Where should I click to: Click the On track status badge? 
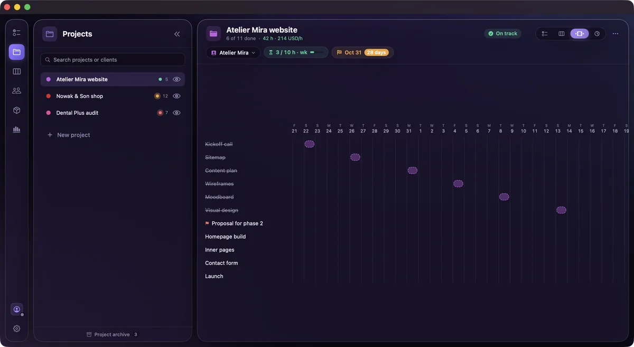(x=502, y=34)
